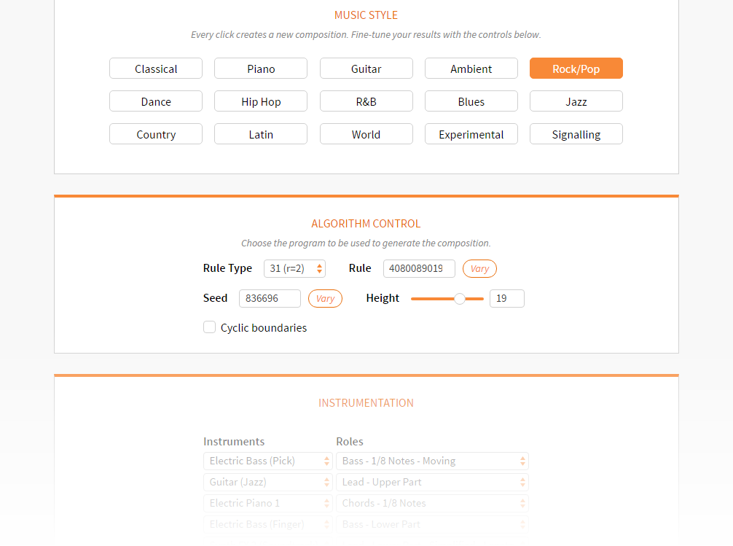
Task: Open the Electric Bass (Finger) instrument dropdown
Action: (x=268, y=524)
